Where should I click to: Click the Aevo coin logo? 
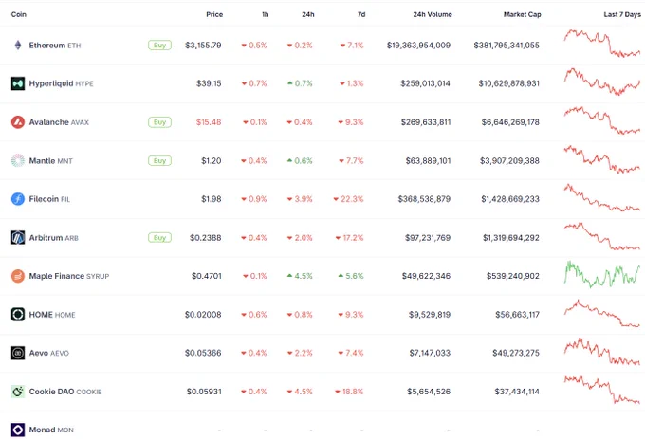point(18,353)
